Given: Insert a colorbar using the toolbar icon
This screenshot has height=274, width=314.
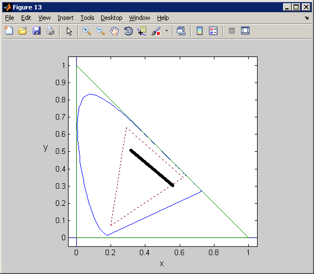Looking at the screenshot, I should [x=200, y=31].
